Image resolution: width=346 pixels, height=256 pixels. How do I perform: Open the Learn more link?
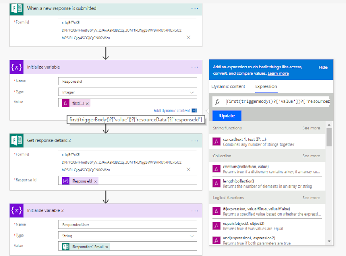click(278, 73)
